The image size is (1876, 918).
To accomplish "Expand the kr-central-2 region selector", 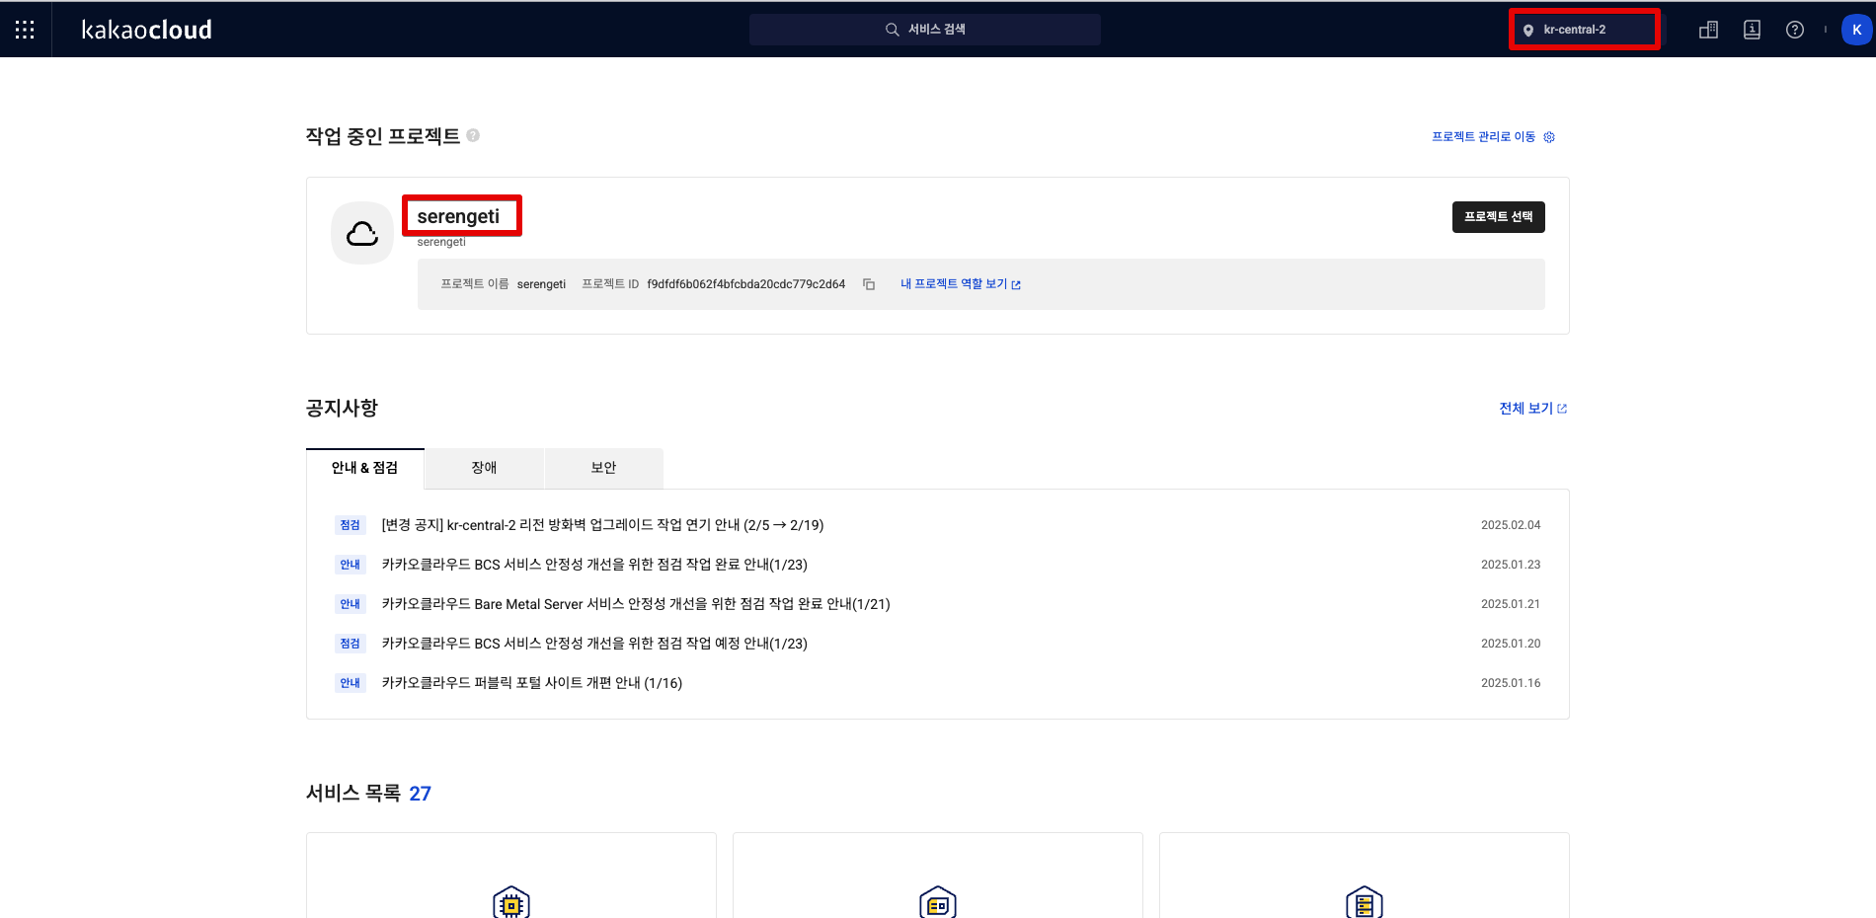I will pyautogui.click(x=1584, y=30).
